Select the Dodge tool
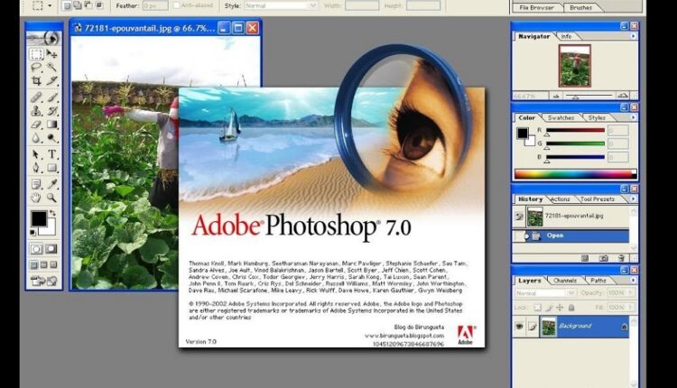 click(51, 138)
